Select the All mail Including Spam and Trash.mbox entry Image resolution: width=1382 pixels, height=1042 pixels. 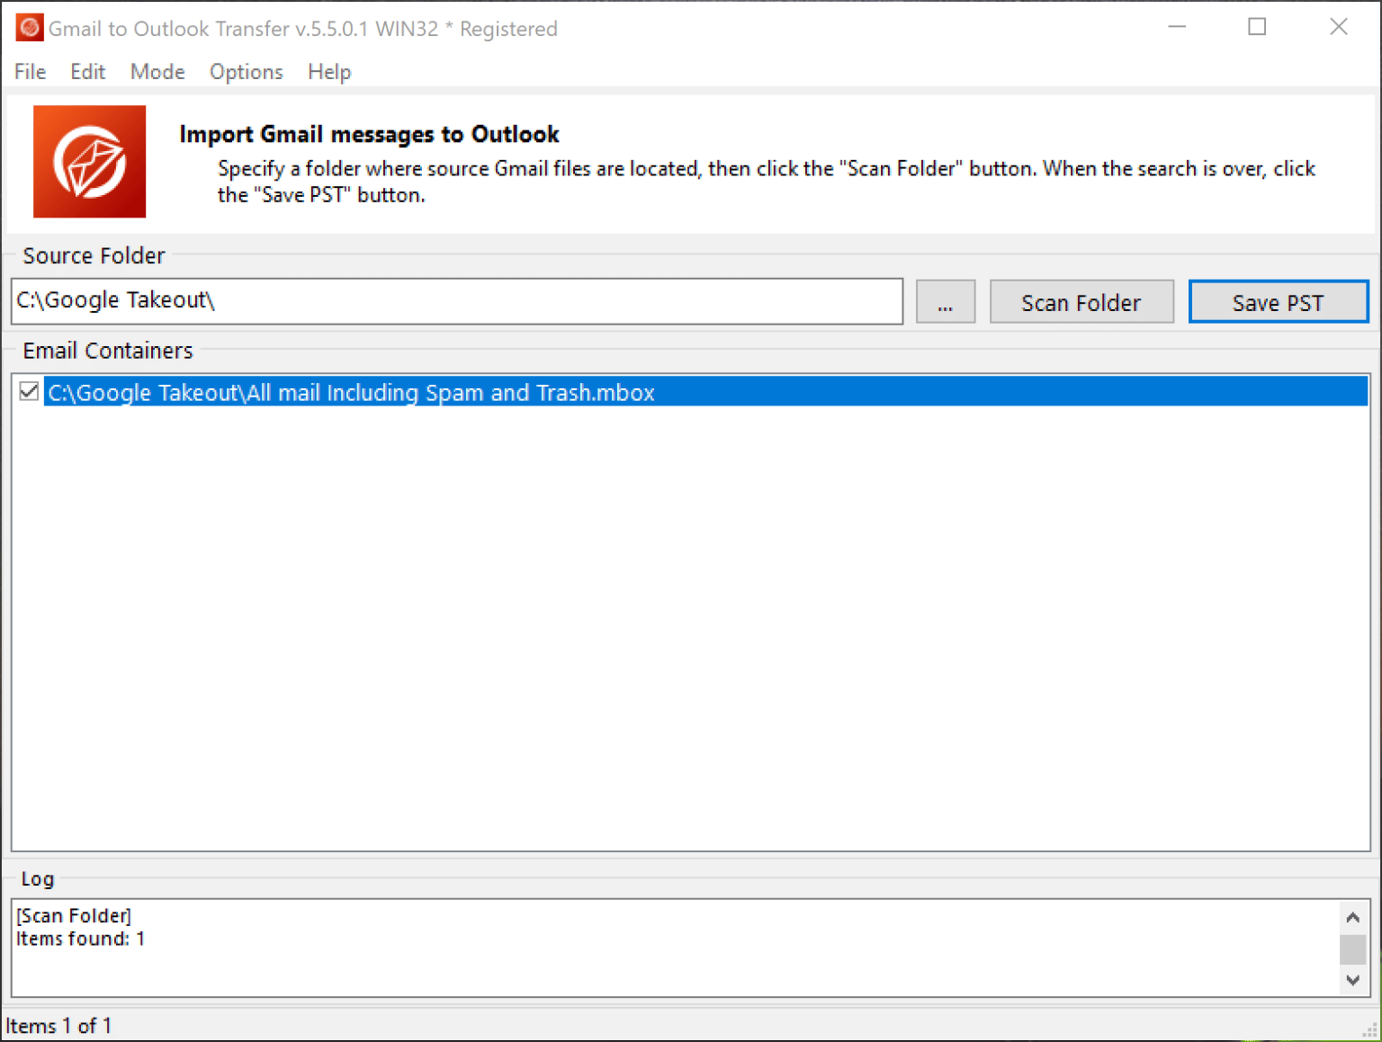[351, 393]
